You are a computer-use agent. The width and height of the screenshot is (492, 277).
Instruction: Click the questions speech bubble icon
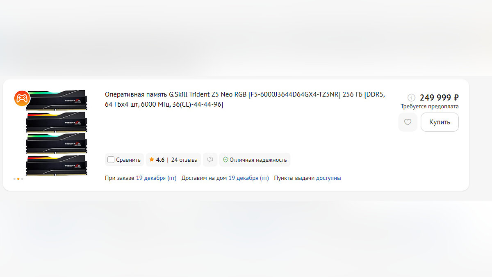[x=210, y=160]
